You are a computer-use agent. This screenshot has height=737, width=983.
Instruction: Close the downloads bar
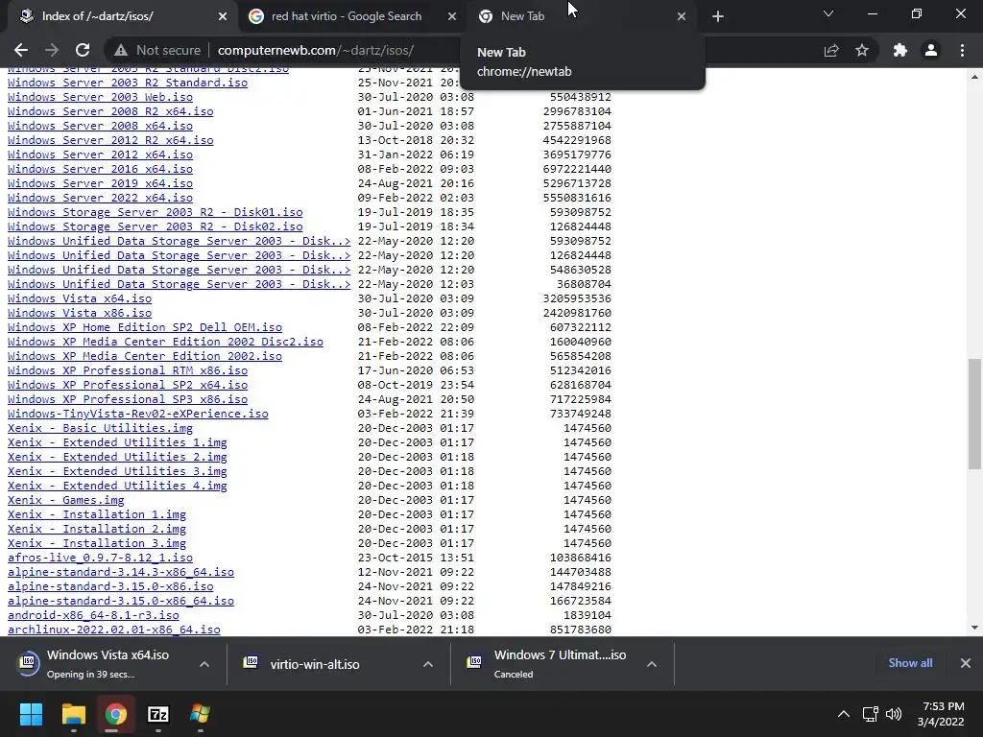click(x=966, y=662)
